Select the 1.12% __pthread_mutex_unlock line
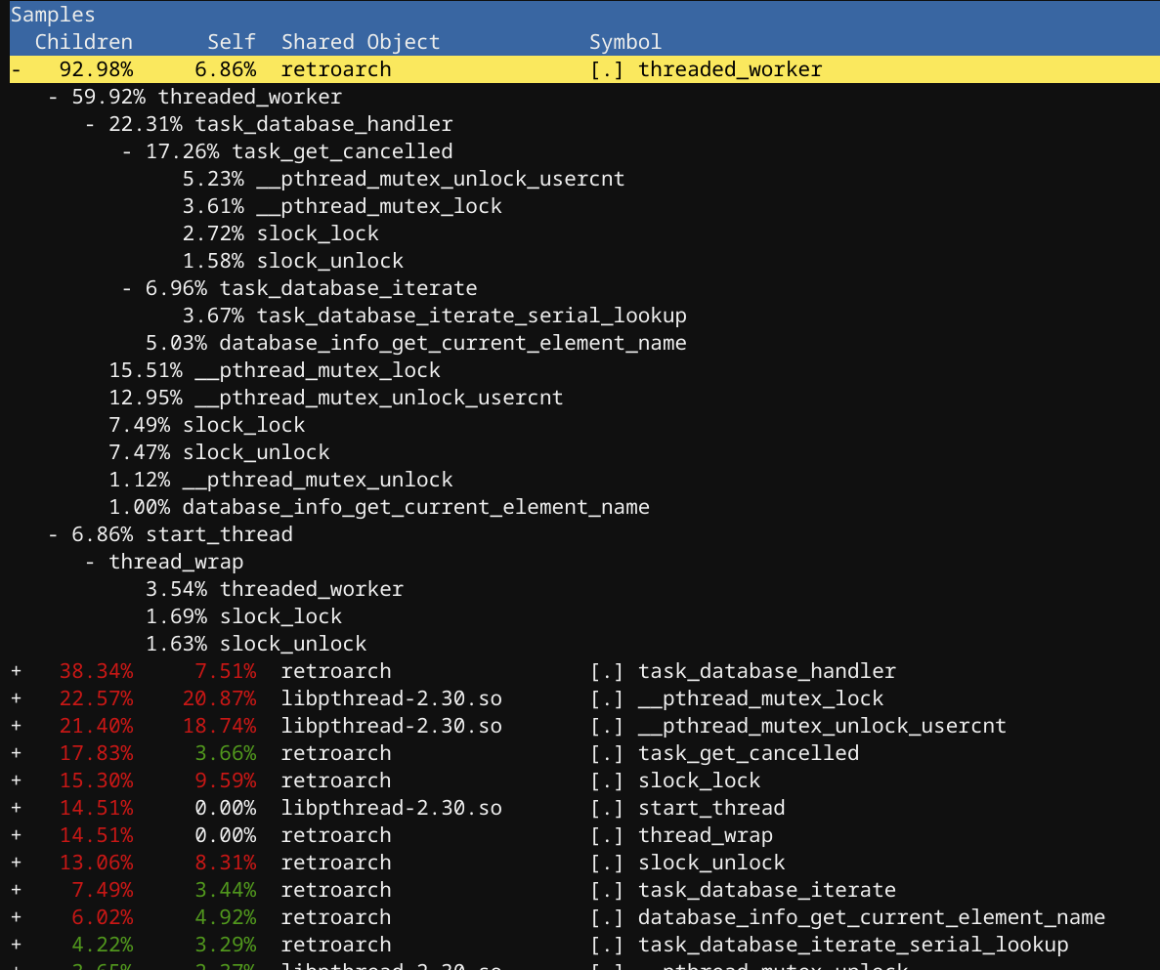The height and width of the screenshot is (970, 1160). point(280,480)
